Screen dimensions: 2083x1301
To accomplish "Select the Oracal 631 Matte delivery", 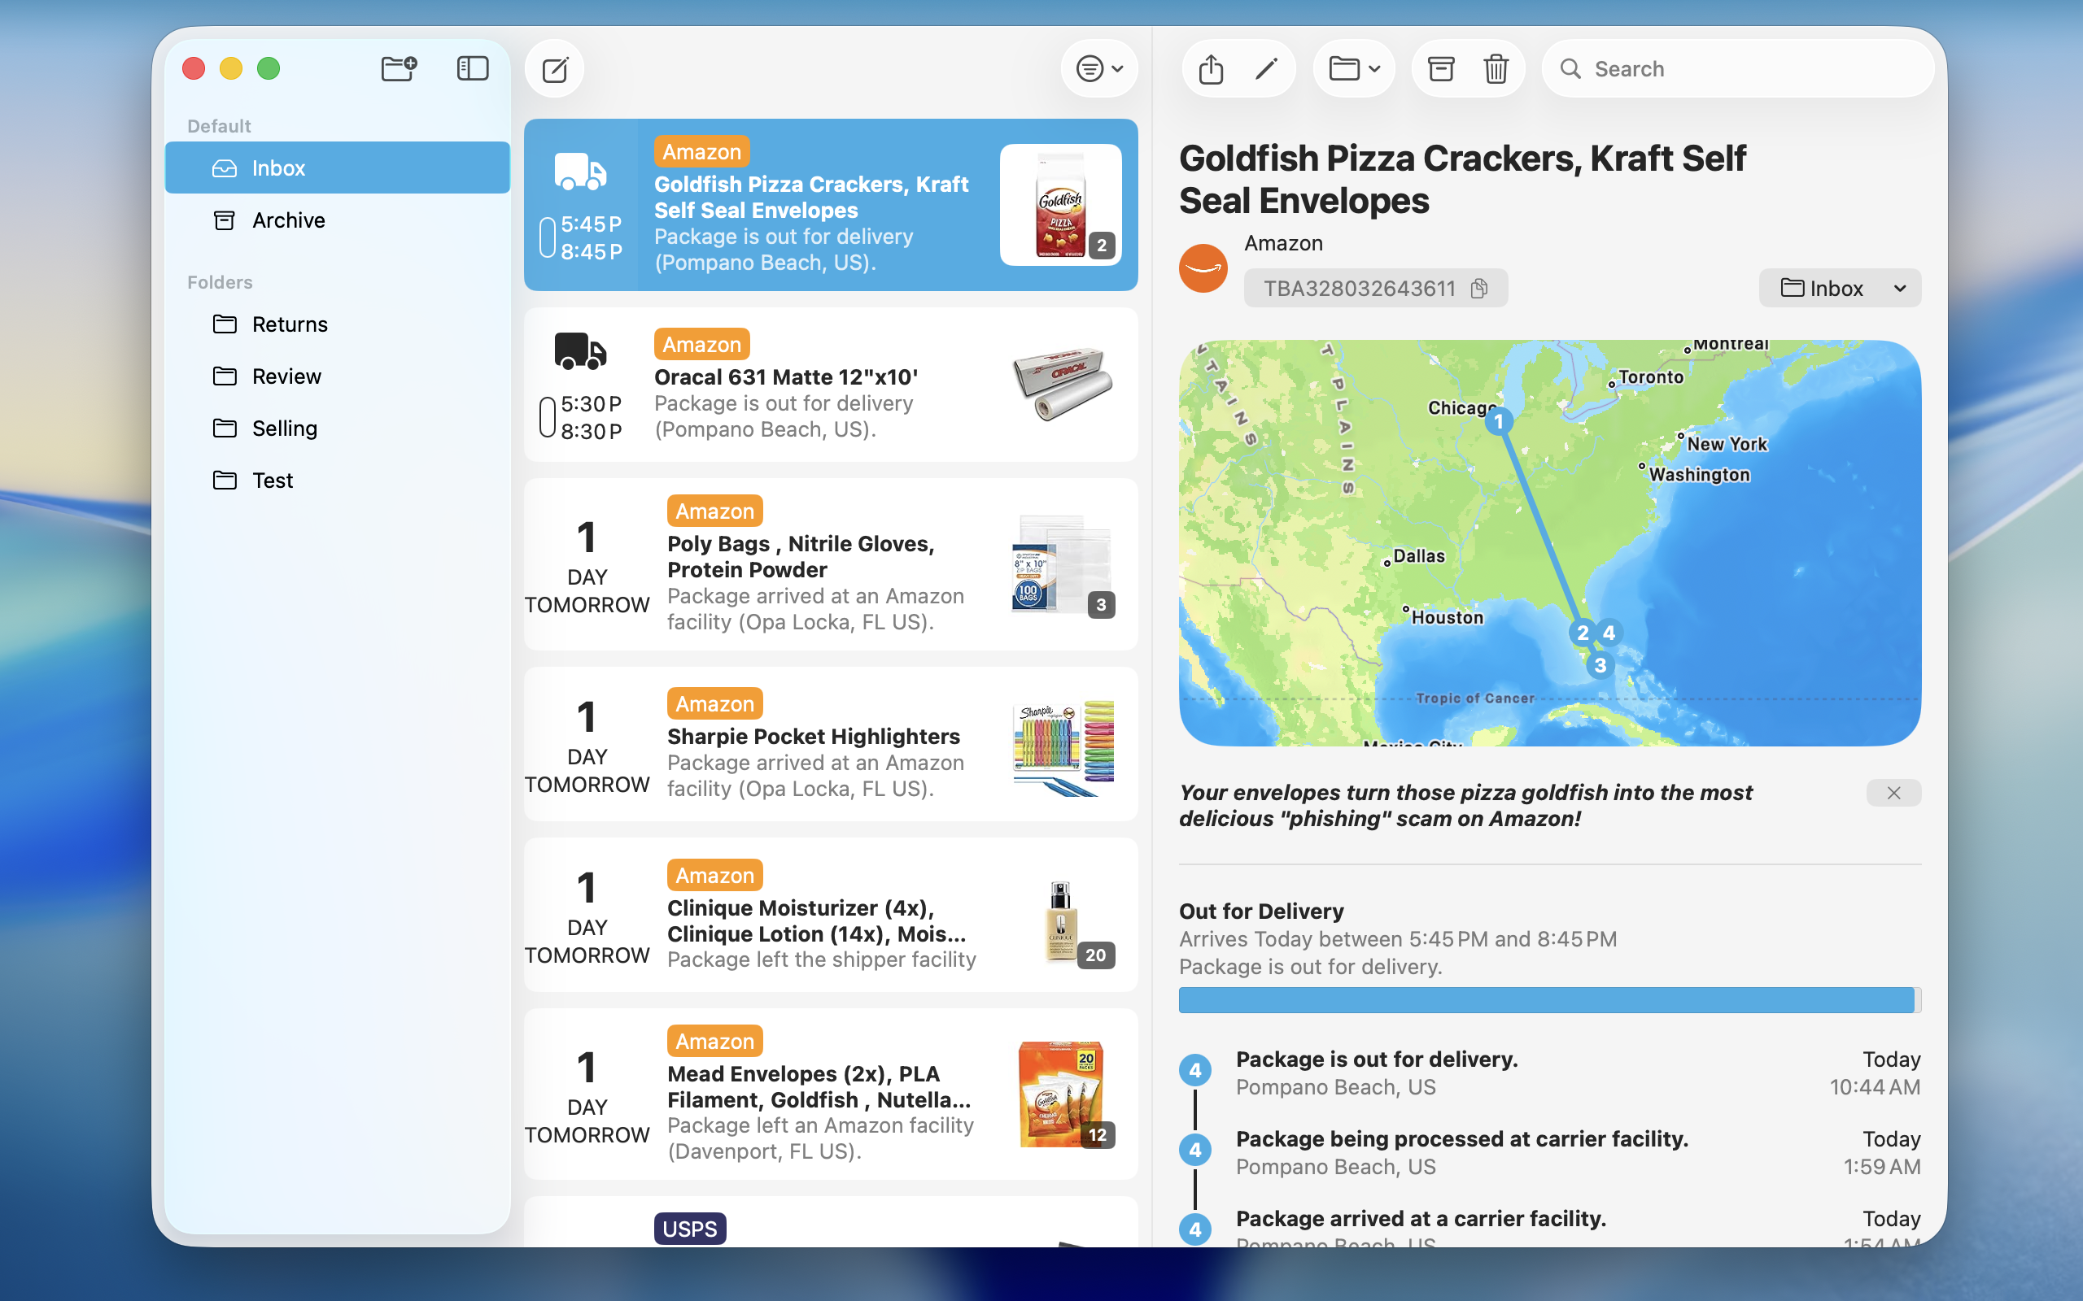I will click(831, 385).
